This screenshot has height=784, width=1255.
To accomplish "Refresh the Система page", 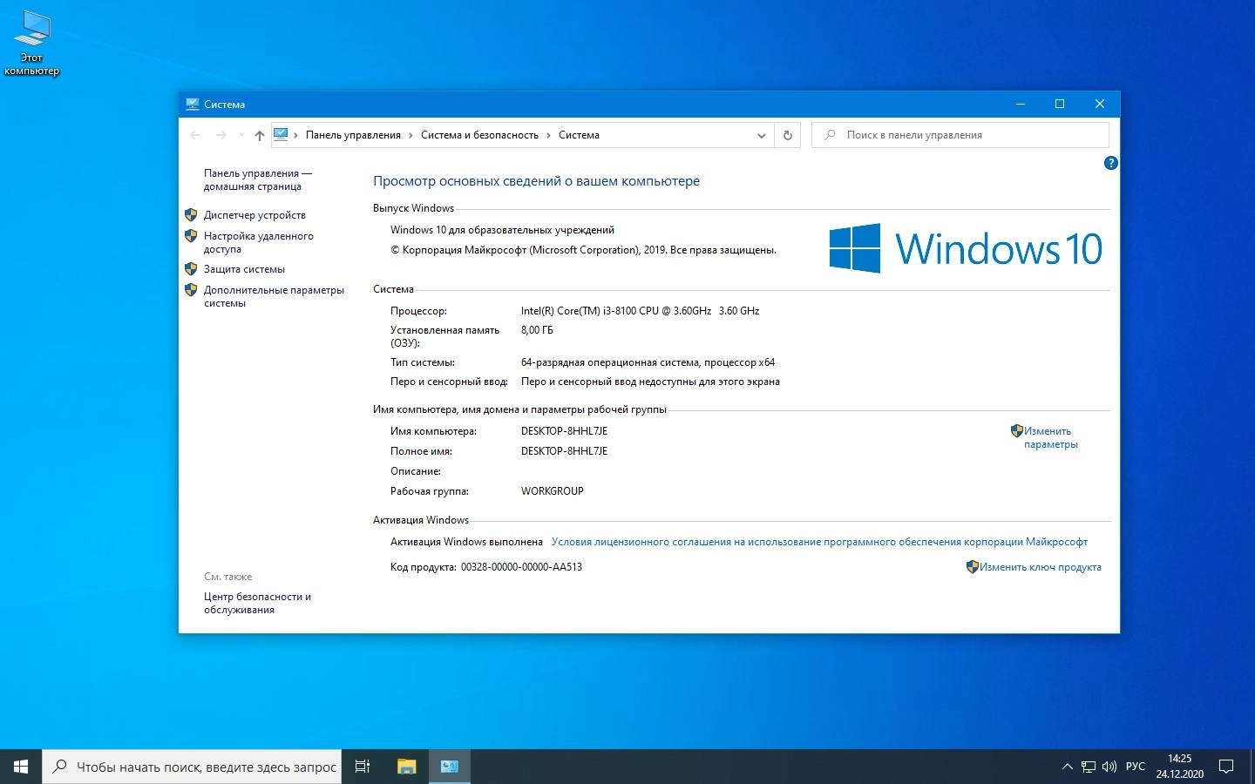I will coord(787,135).
